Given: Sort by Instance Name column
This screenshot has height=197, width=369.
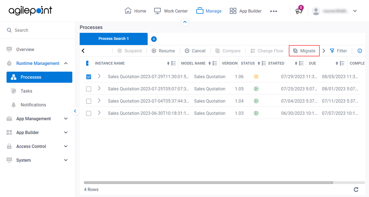Looking at the screenshot, I should [168, 63].
